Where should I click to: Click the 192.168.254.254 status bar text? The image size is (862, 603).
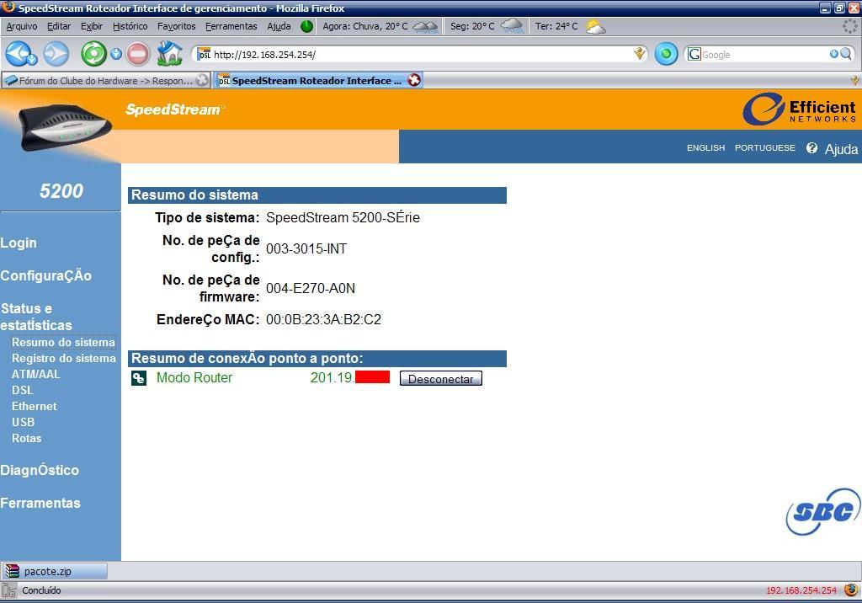point(801,590)
